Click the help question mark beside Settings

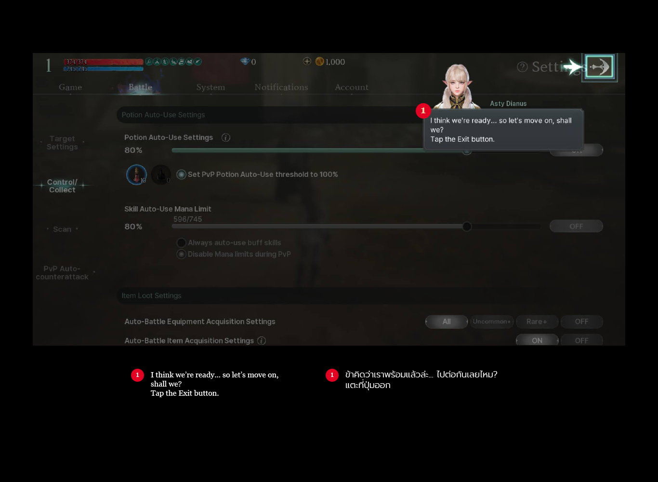point(522,67)
